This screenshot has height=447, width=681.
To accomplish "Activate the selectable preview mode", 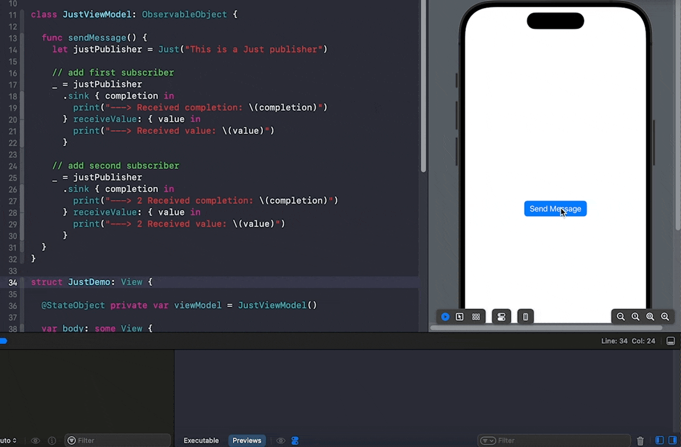I will click(460, 317).
